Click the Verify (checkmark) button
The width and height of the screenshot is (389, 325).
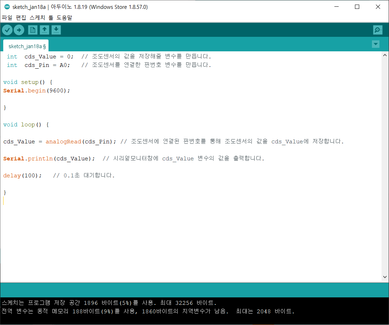[7, 30]
